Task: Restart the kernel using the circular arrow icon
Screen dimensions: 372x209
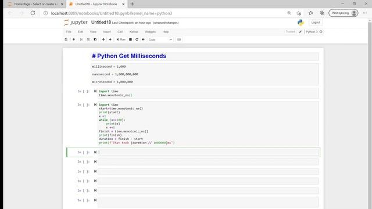Action: (x=137, y=39)
